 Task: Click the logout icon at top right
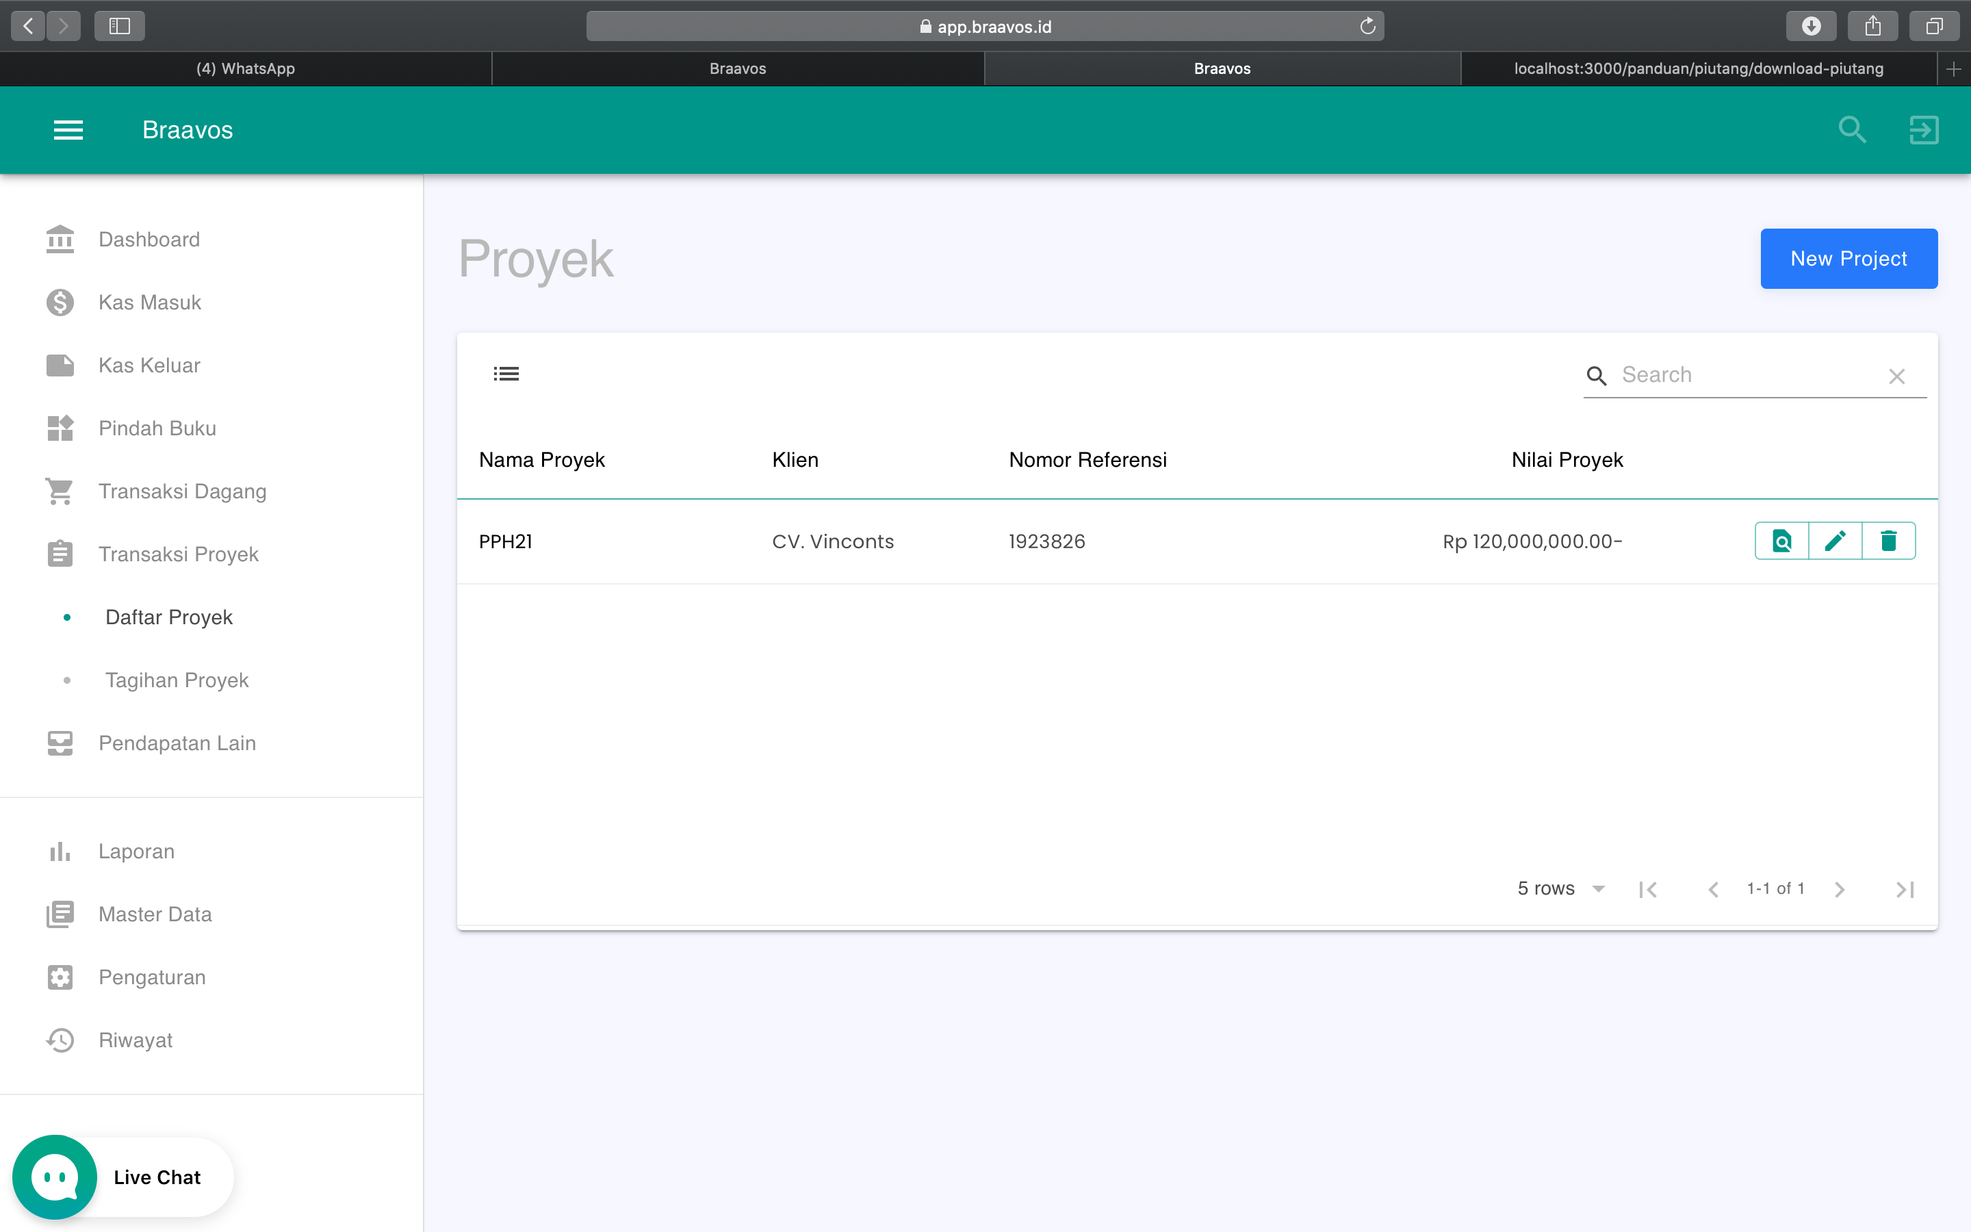tap(1923, 129)
